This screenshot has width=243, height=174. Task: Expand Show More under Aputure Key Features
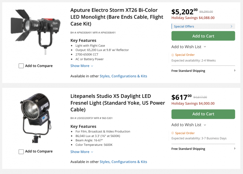(82, 66)
